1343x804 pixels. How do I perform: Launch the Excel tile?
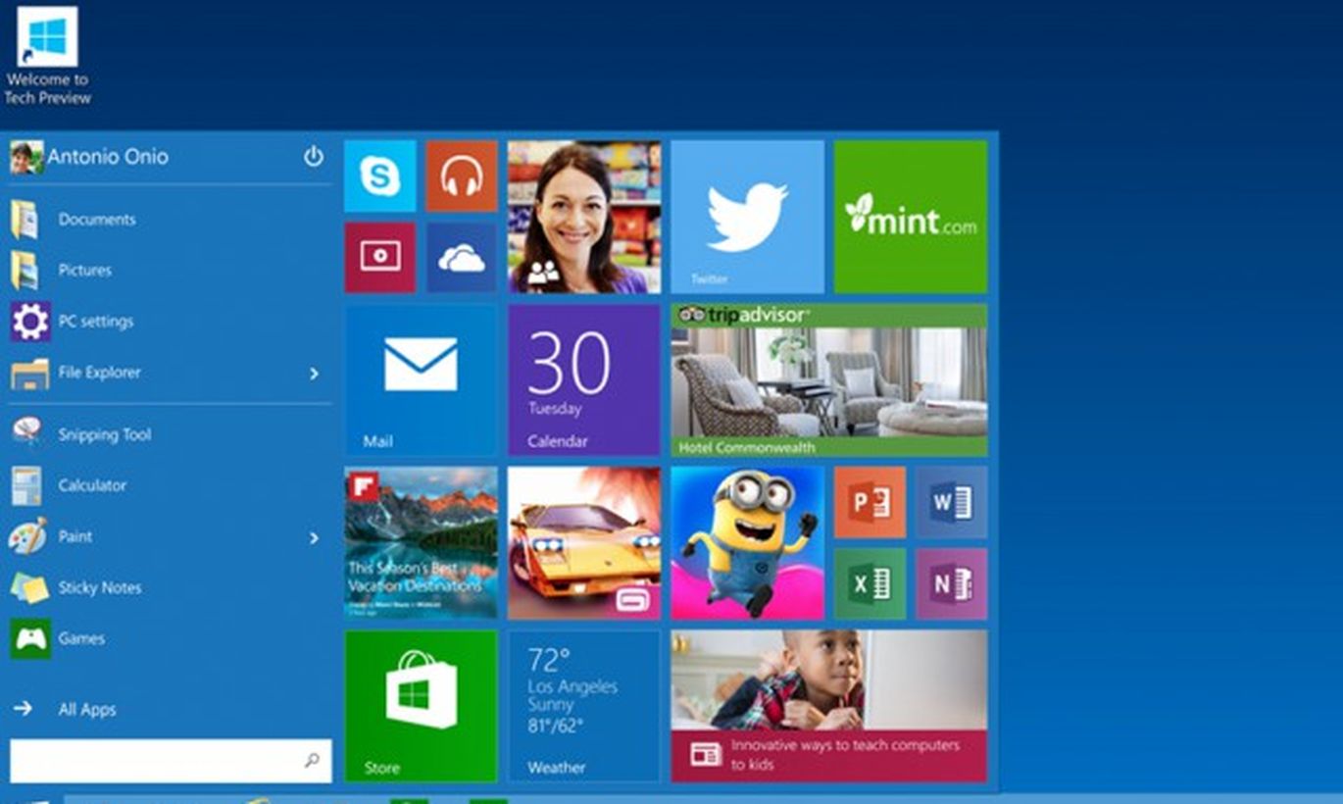870,583
